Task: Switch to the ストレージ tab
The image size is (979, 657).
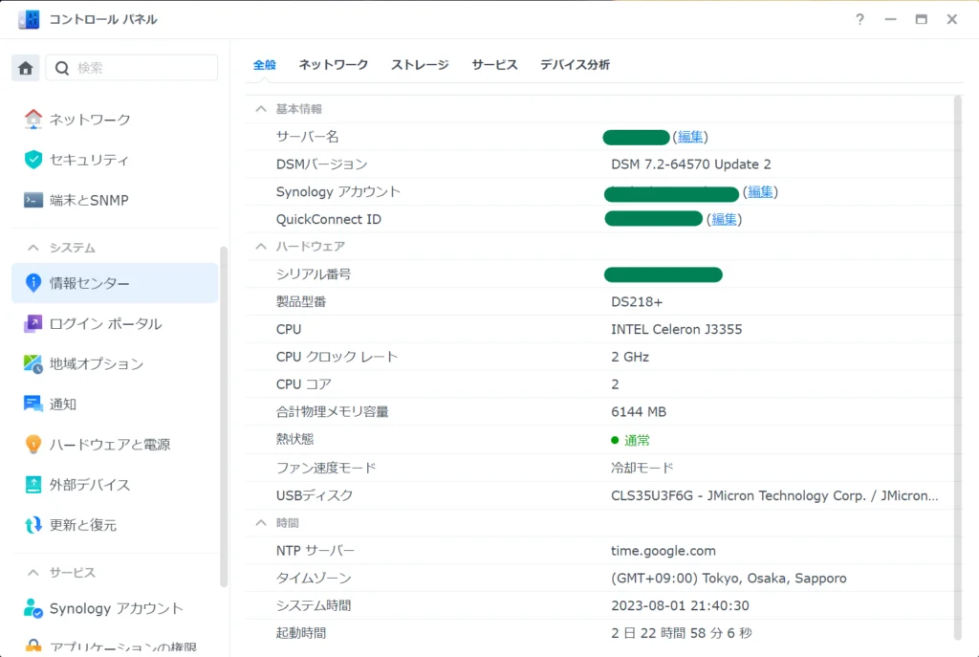Action: (420, 65)
